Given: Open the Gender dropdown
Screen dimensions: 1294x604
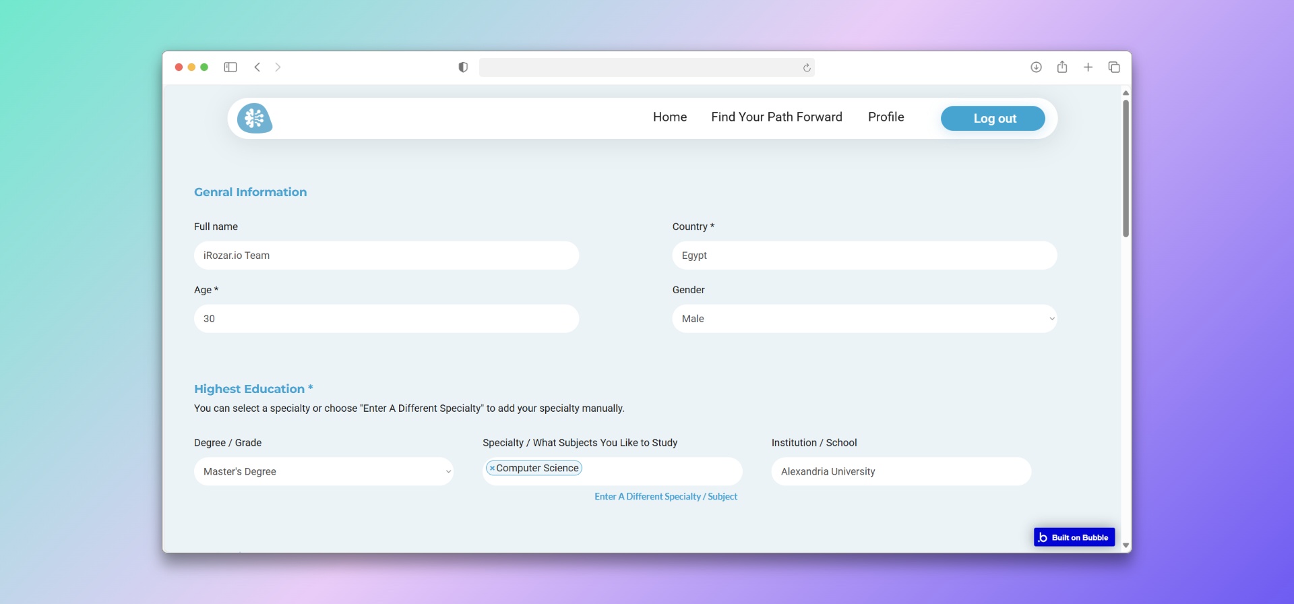Looking at the screenshot, I should click(x=864, y=319).
